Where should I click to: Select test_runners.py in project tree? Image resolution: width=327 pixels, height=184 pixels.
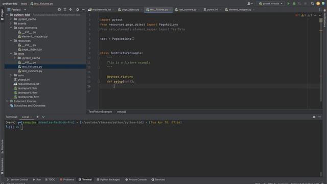[32, 71]
